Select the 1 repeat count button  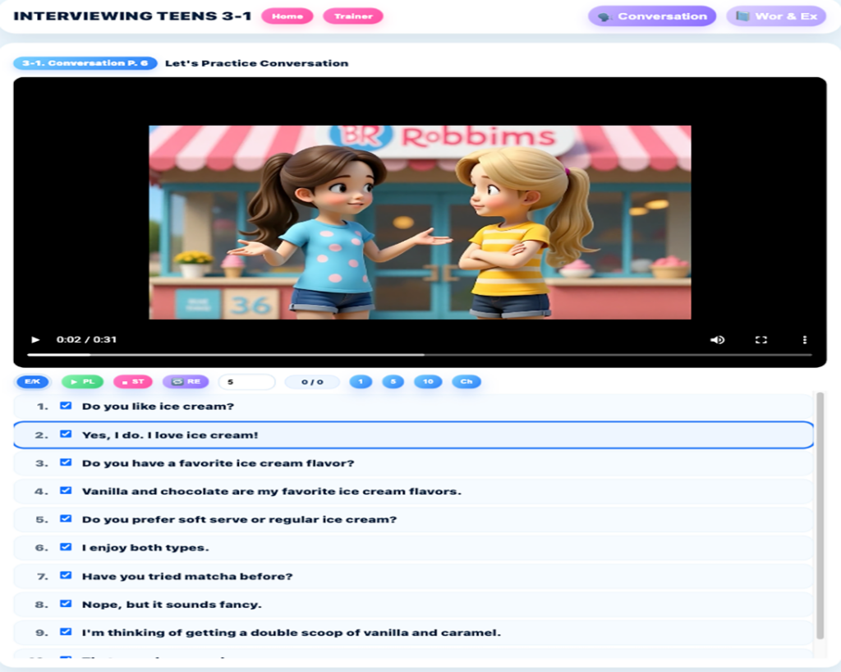tap(360, 382)
